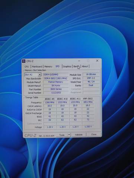This screenshot has width=134, height=178.
Task: Click the Close button at bottom
Action: coord(94,134)
